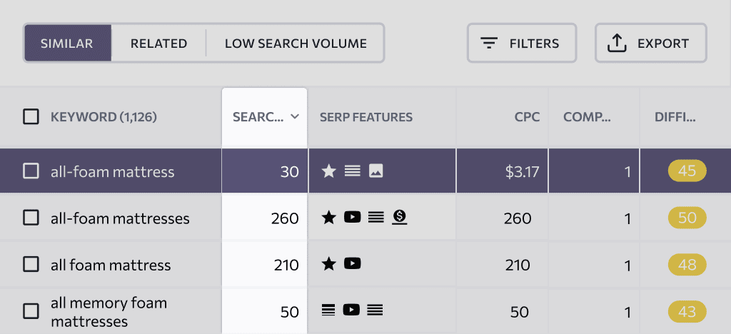Click the image pack icon in highlighted row
This screenshot has height=334, width=731.
click(376, 171)
